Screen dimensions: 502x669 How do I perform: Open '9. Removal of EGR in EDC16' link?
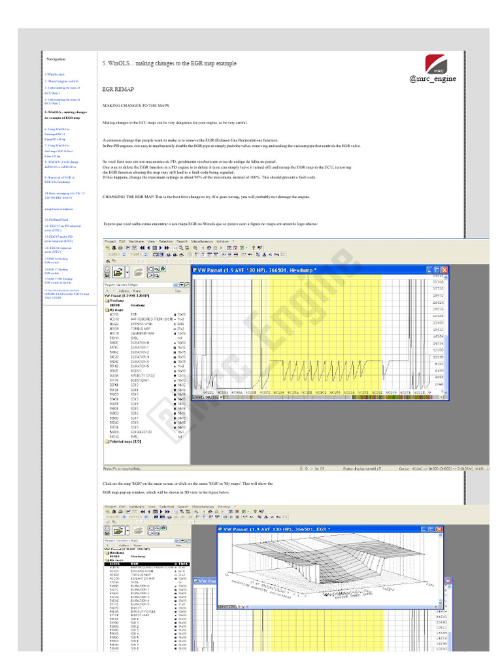pyautogui.click(x=59, y=180)
